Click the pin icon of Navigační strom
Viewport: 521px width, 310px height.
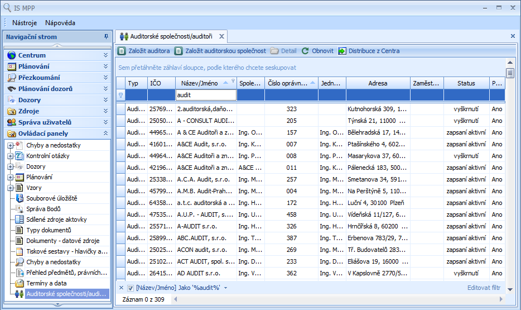pos(106,37)
